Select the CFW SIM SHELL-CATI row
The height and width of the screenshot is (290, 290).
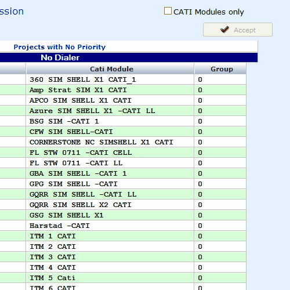[x=123, y=132]
